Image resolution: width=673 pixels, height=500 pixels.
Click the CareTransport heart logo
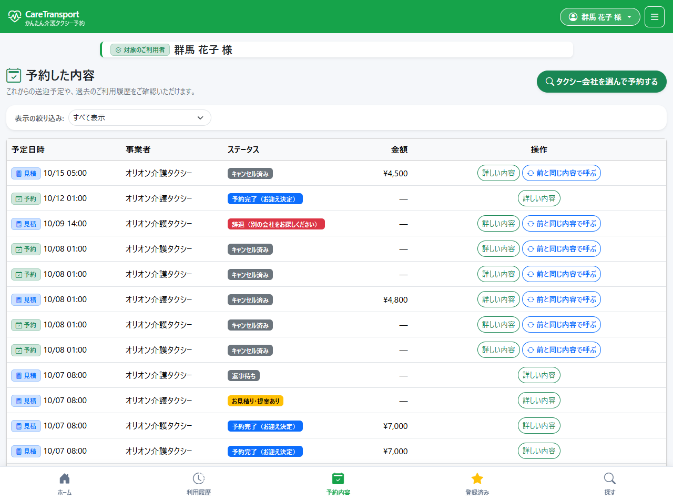[15, 16]
